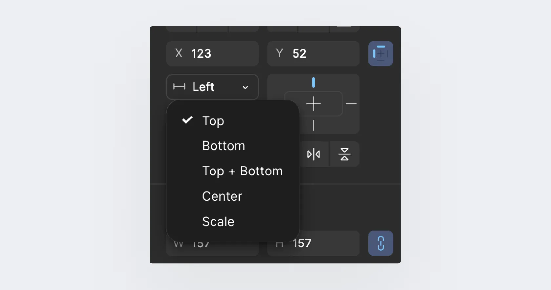Screen dimensions: 551x290
Task: Click the checkmark next to Top
Action: pos(187,120)
